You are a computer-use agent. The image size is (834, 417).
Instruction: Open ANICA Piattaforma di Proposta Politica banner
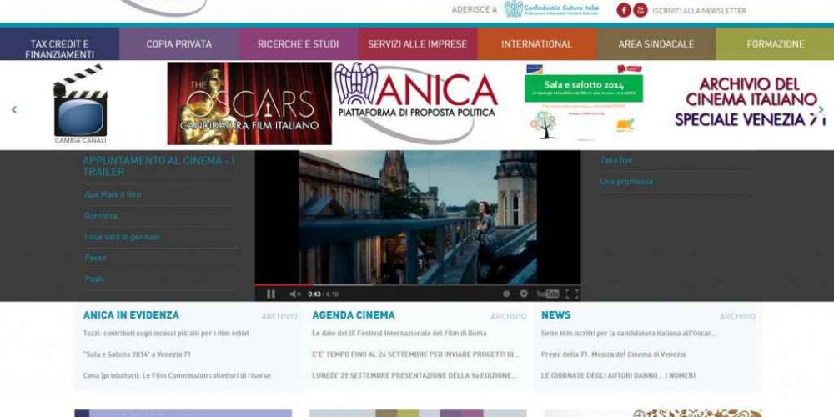point(416,103)
